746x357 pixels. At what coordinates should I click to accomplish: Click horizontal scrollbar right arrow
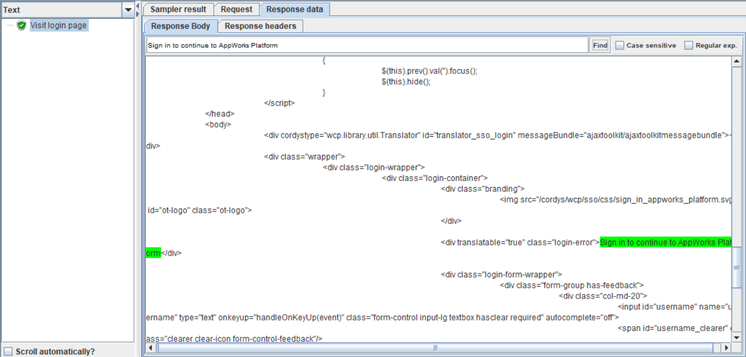(726, 348)
